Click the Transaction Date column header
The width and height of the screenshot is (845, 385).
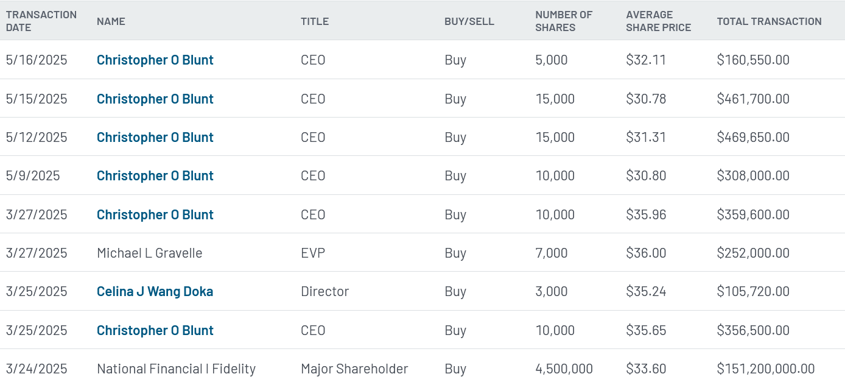(41, 21)
